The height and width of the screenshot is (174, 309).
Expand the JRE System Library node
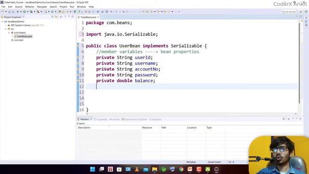pyautogui.click(x=6, y=25)
